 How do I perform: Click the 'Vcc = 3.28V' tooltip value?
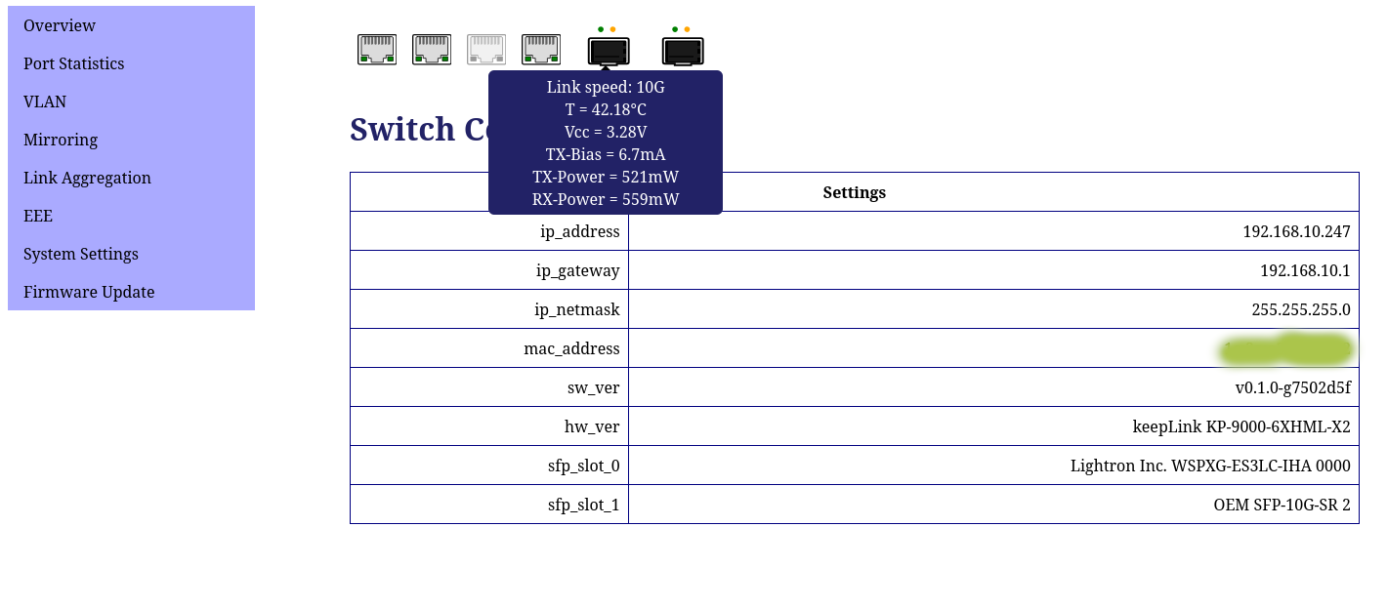point(606,132)
